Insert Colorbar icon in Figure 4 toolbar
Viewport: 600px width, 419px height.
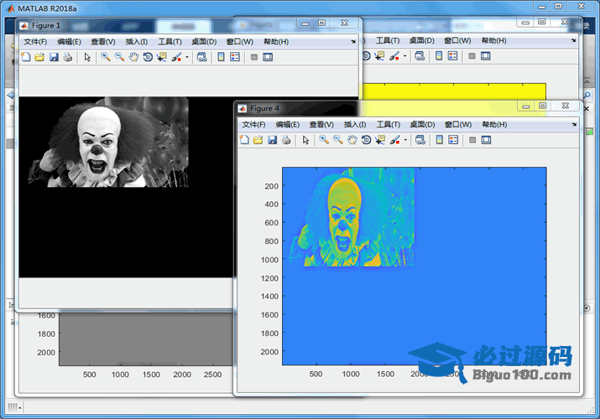(439, 140)
